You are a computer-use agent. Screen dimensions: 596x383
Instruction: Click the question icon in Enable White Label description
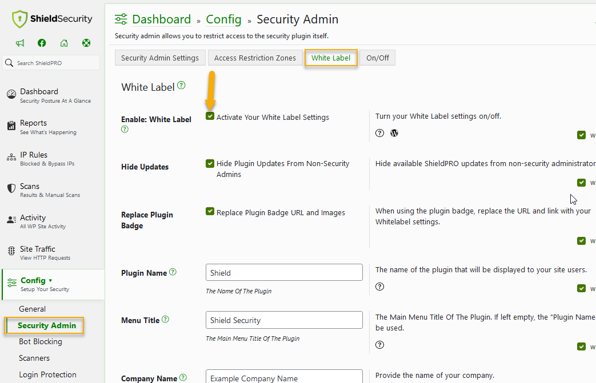[380, 133]
